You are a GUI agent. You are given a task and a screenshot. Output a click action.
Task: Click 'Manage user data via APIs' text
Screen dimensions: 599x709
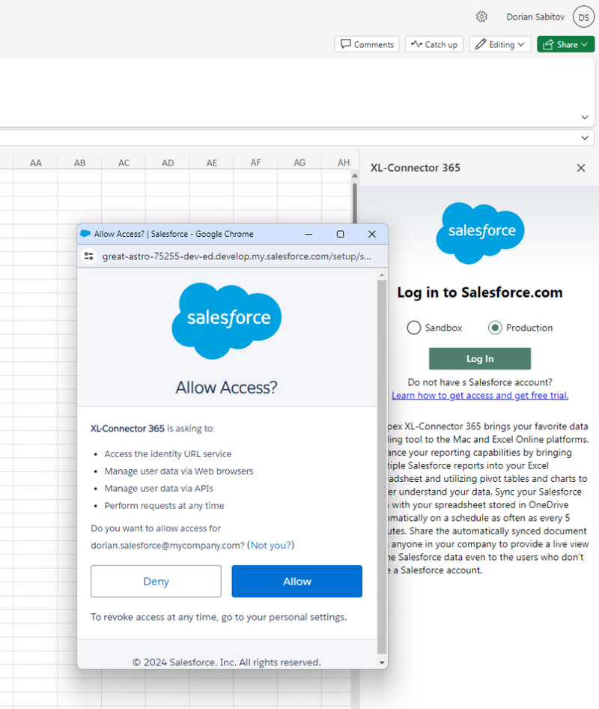tap(159, 489)
